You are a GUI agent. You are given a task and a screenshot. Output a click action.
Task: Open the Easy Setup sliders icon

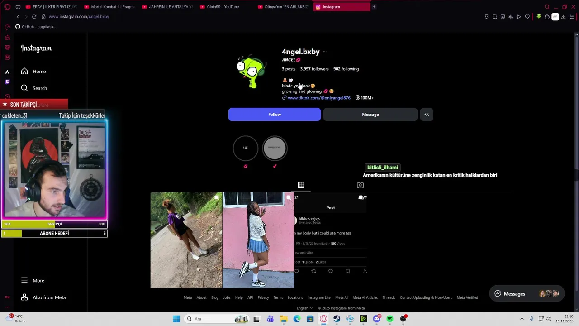tap(572, 17)
